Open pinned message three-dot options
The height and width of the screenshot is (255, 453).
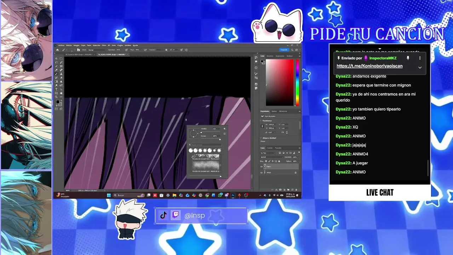(420, 58)
